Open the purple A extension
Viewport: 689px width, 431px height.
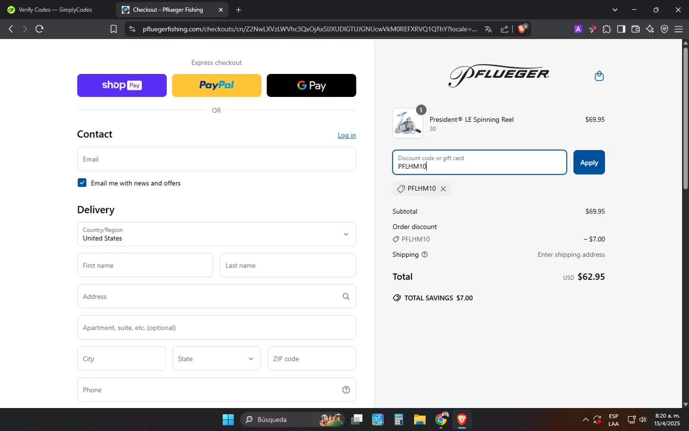pyautogui.click(x=578, y=29)
